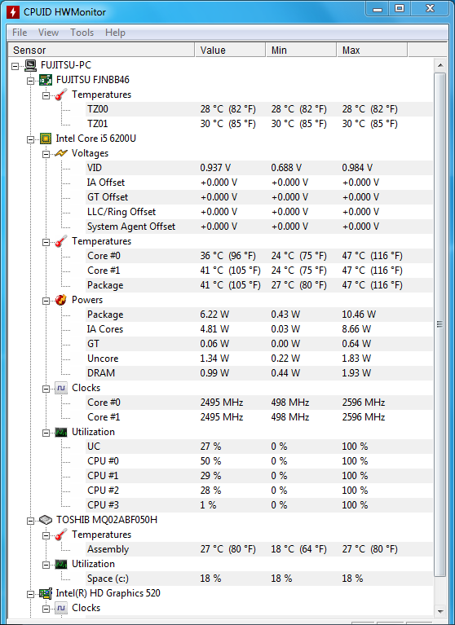Click the Voltages lightning icon
Screen dimensions: 455x625
pyautogui.click(x=61, y=153)
